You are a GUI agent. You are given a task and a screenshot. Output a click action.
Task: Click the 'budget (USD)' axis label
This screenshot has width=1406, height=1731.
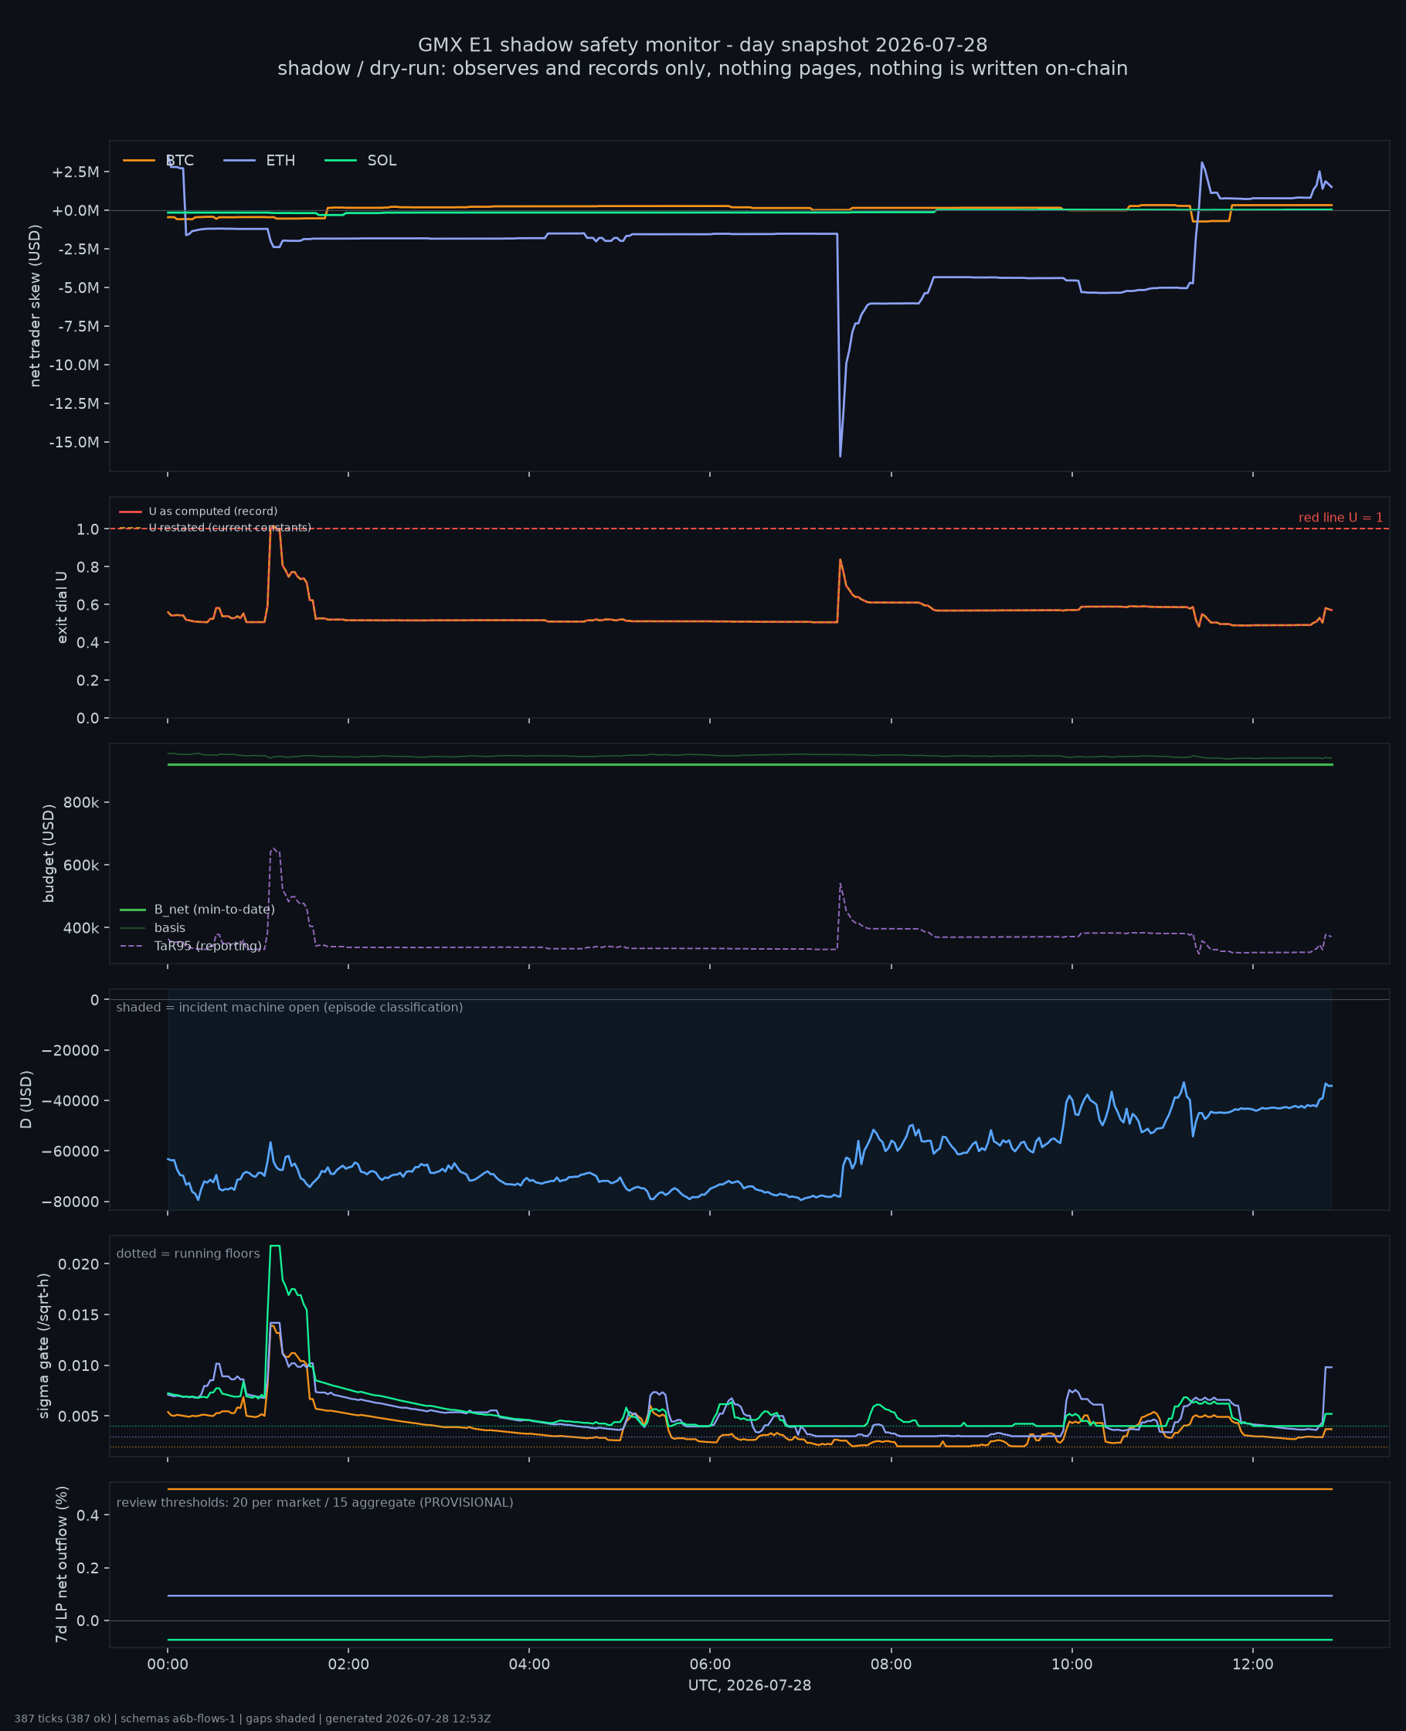click(49, 853)
